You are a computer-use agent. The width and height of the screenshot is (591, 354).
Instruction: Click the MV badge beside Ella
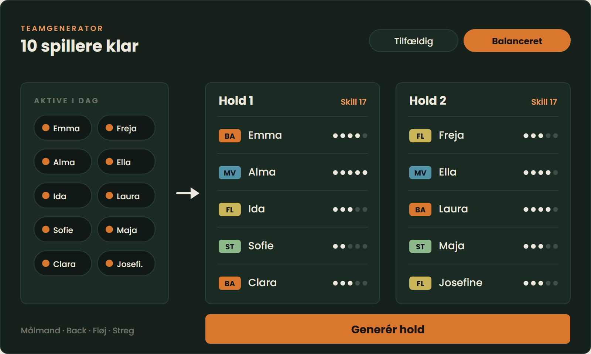point(420,173)
